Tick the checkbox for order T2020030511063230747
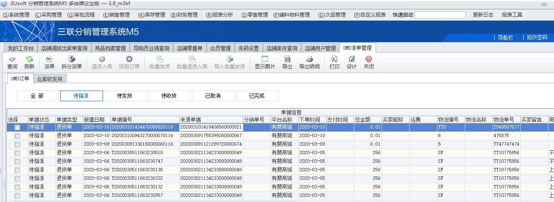This screenshot has height=202, width=554. pyautogui.click(x=17, y=161)
